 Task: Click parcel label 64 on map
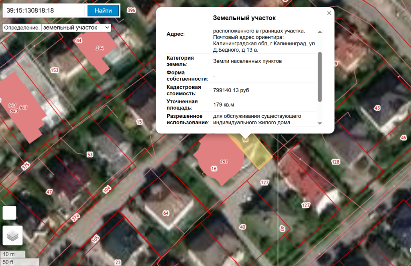(x=166, y=213)
